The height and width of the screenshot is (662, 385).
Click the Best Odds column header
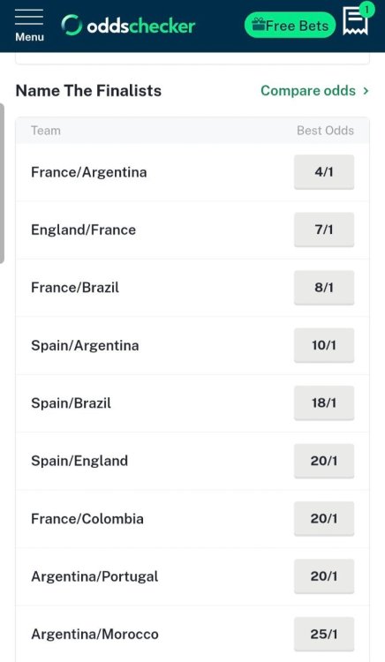point(325,131)
